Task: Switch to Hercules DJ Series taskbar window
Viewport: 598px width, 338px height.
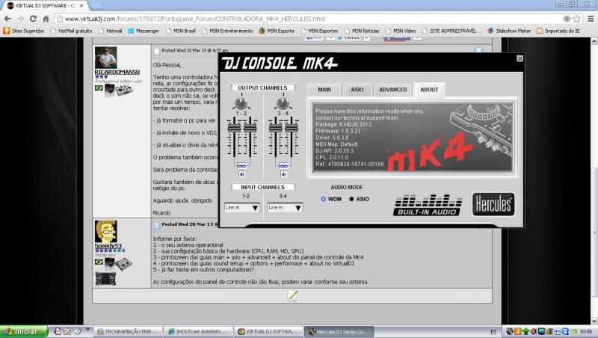Action: pyautogui.click(x=339, y=331)
